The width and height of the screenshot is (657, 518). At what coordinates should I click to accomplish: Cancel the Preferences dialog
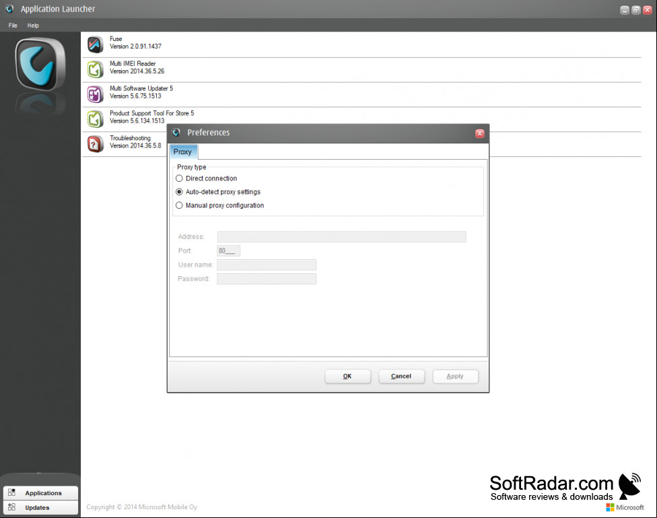click(x=401, y=377)
